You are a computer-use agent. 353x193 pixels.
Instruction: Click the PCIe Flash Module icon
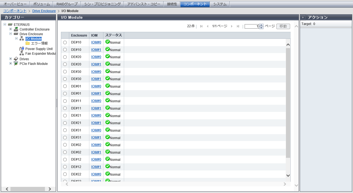click(16, 64)
